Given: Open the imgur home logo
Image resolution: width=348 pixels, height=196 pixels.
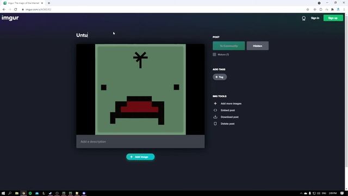Looking at the screenshot, I should [x=10, y=18].
